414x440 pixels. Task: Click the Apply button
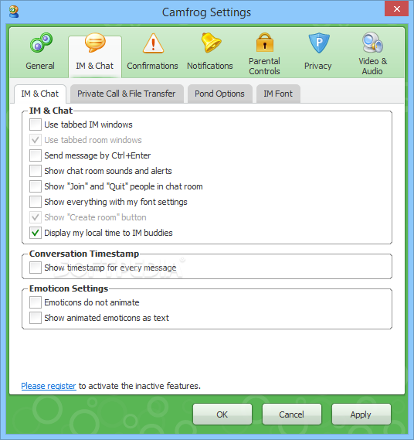tap(361, 414)
